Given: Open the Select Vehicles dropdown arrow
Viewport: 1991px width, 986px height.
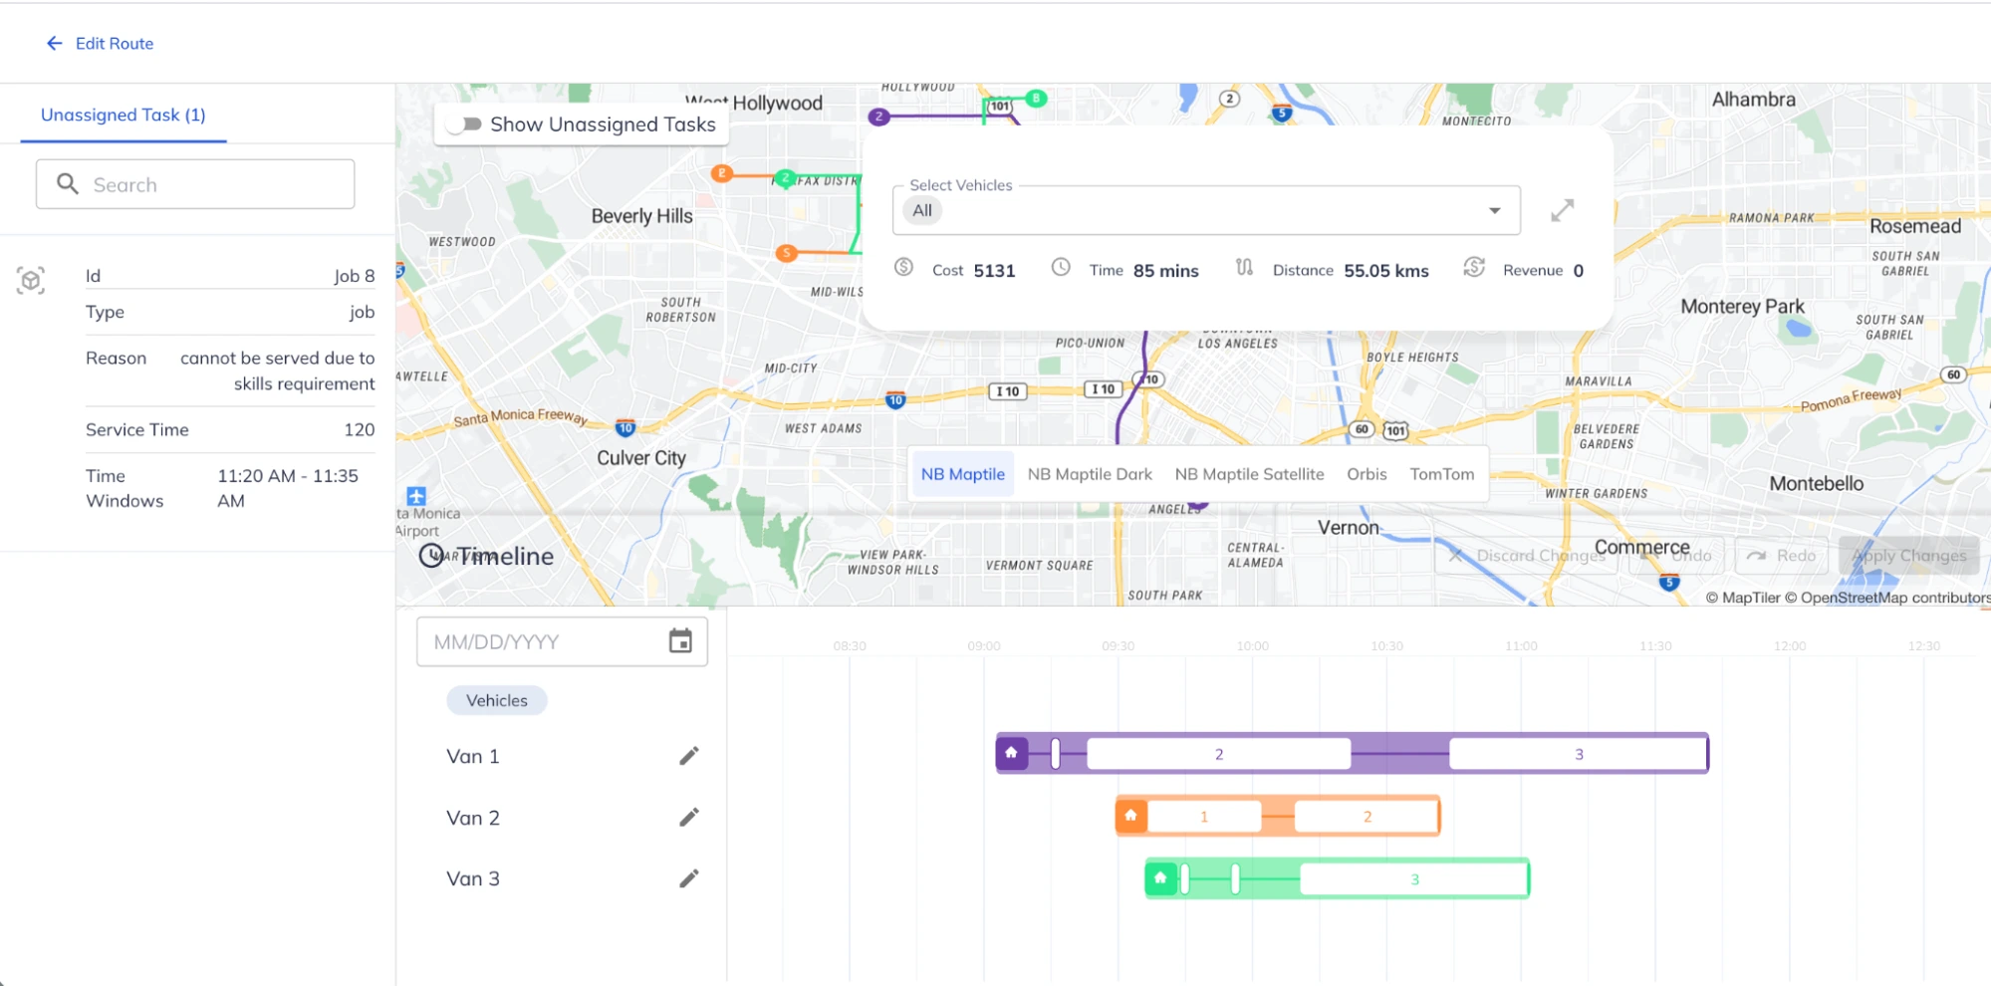Looking at the screenshot, I should [1494, 210].
